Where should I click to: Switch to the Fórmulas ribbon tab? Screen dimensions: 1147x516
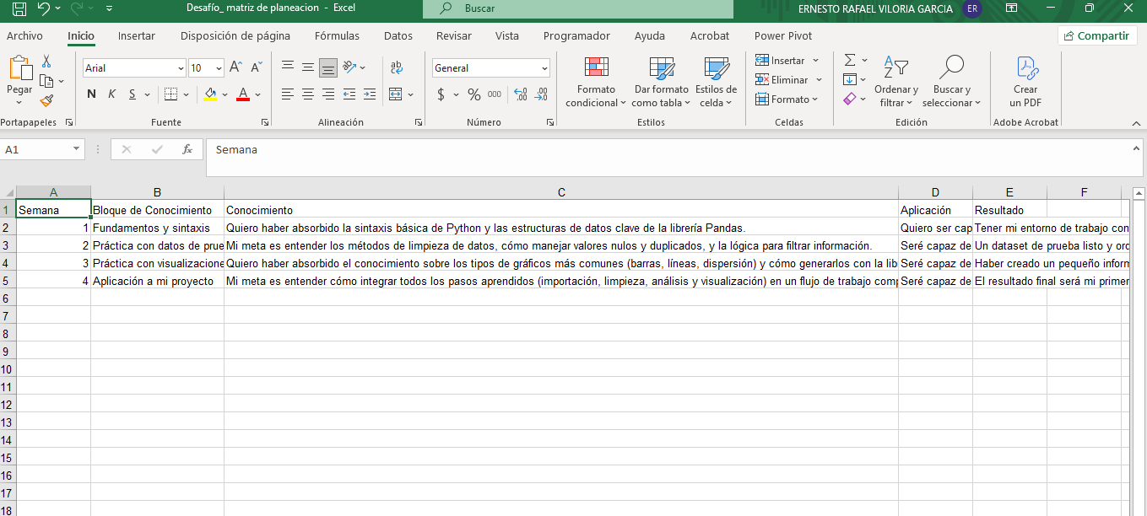click(x=337, y=36)
